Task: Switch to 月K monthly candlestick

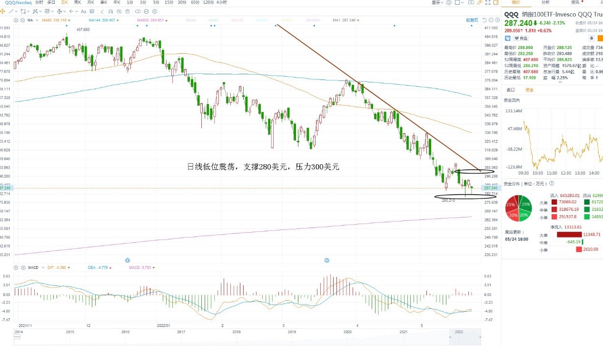Action: pyautogui.click(x=90, y=2)
